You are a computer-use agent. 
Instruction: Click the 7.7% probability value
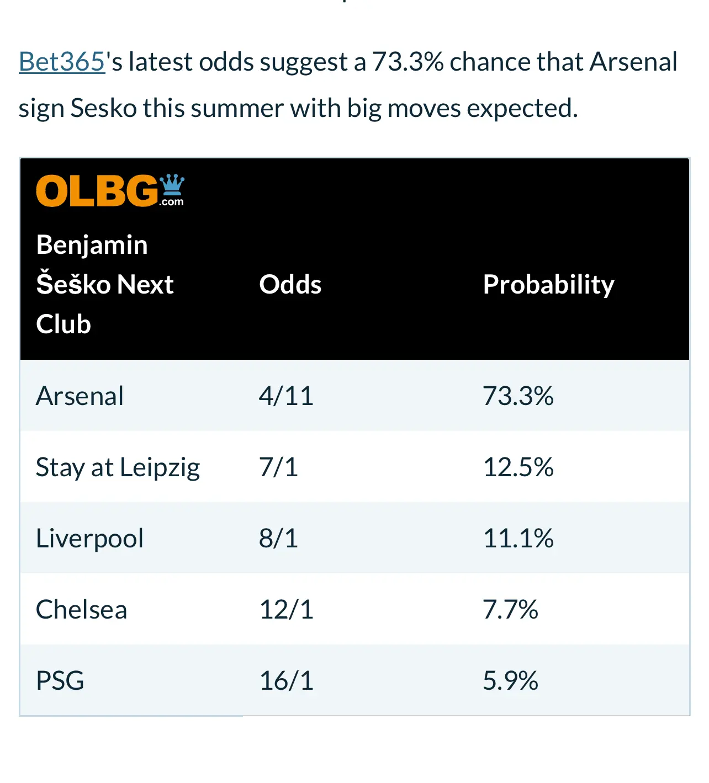[510, 609]
